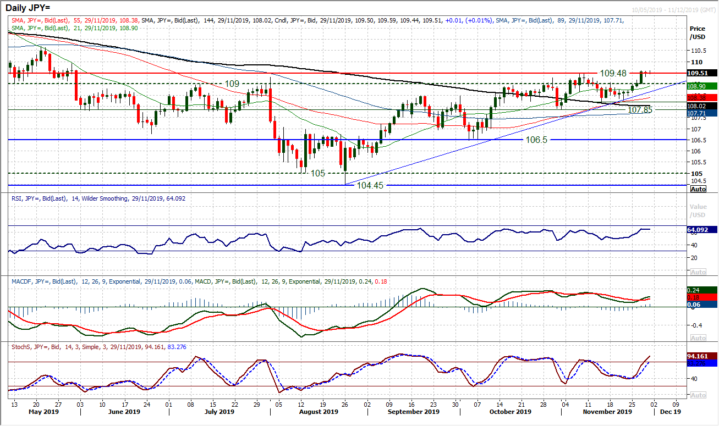Image resolution: width=719 pixels, height=426 pixels.
Task: Select the November 2019 axis label
Action: [x=607, y=411]
